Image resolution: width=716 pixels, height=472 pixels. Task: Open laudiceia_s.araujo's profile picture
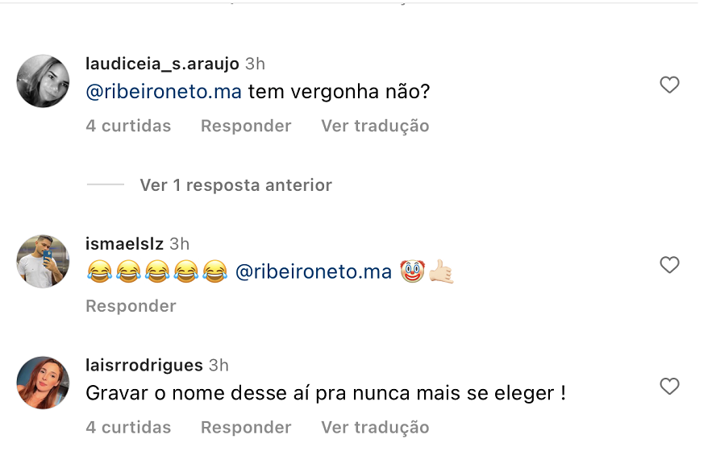(43, 81)
